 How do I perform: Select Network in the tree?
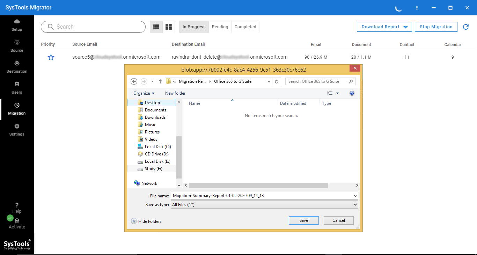[x=146, y=183]
